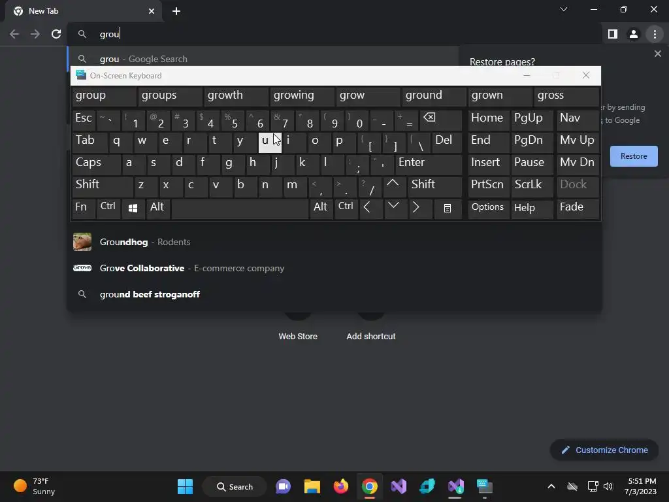Open volume speaker icon in tray
Viewport: 669px width, 502px height.
pyautogui.click(x=608, y=486)
